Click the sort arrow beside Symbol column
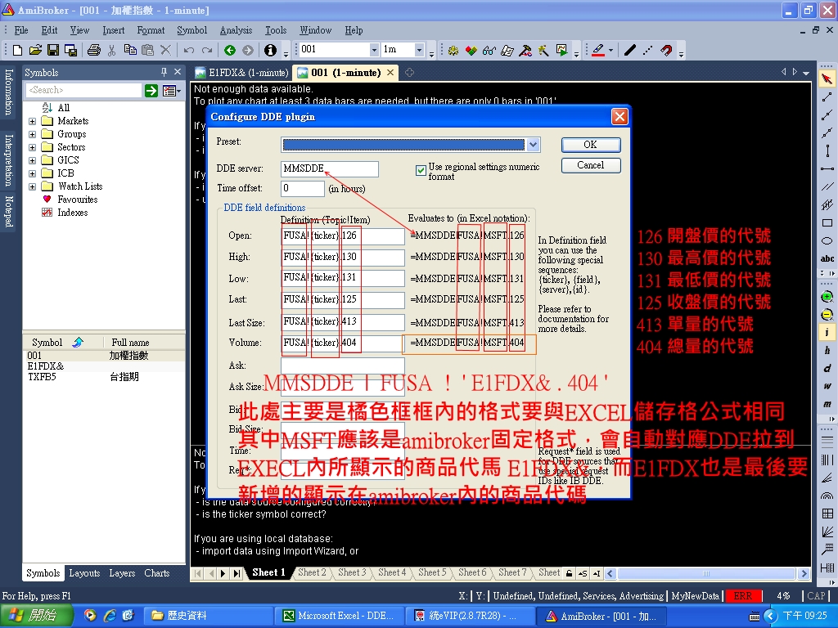The height and width of the screenshot is (628, 838). pos(78,343)
